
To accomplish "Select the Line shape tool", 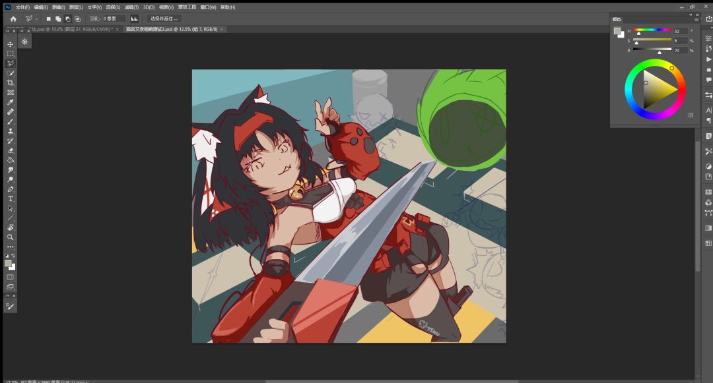I will coord(11,218).
